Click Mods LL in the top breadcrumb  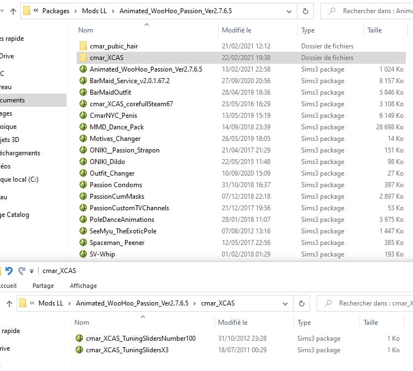[x=94, y=11]
